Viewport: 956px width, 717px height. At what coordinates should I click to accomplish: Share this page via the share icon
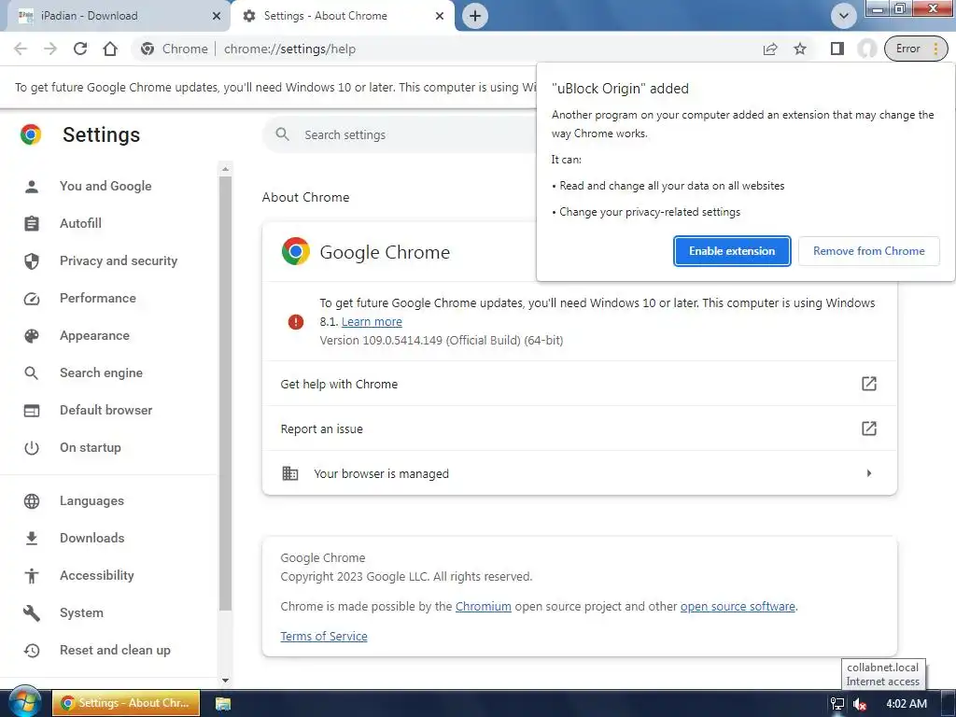pyautogui.click(x=770, y=49)
